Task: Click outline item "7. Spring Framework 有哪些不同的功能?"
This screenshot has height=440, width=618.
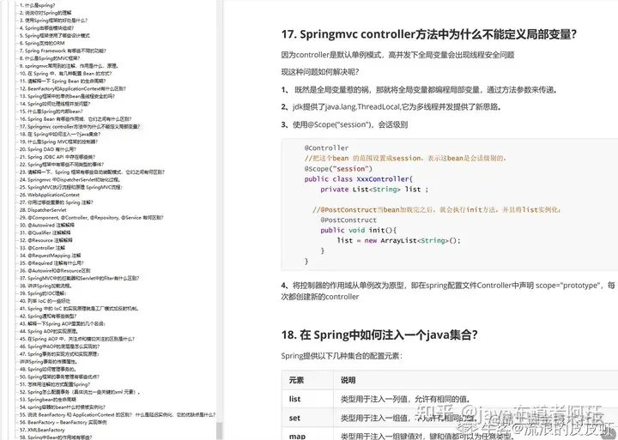Action: (63, 51)
